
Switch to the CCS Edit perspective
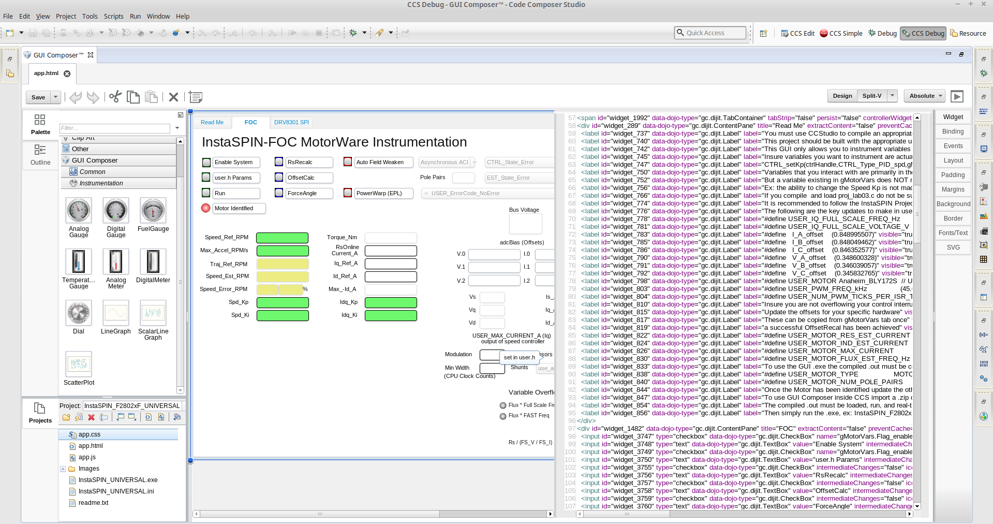797,33
